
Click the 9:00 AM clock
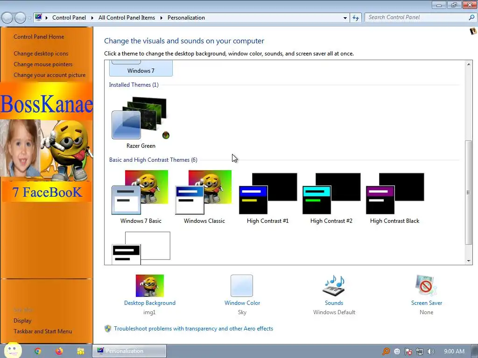pos(454,351)
